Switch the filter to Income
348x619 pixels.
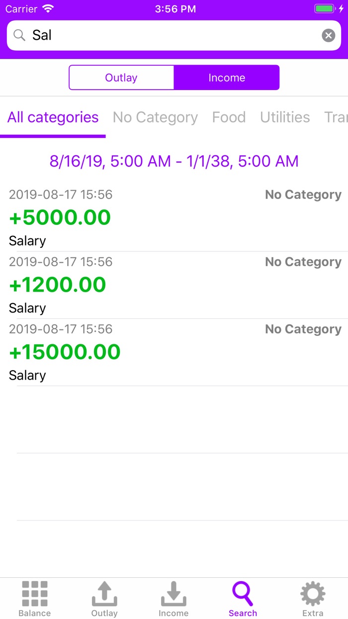(227, 78)
